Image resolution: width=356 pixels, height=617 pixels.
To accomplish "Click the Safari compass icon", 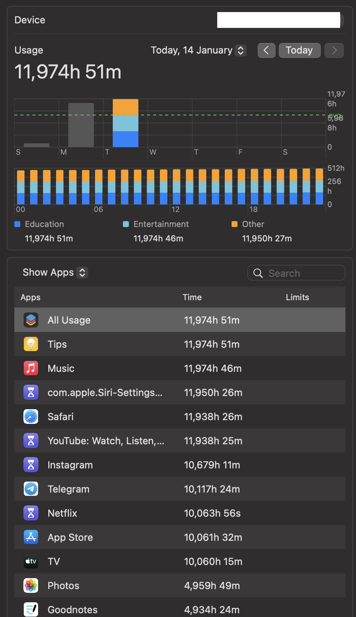I will pos(31,416).
